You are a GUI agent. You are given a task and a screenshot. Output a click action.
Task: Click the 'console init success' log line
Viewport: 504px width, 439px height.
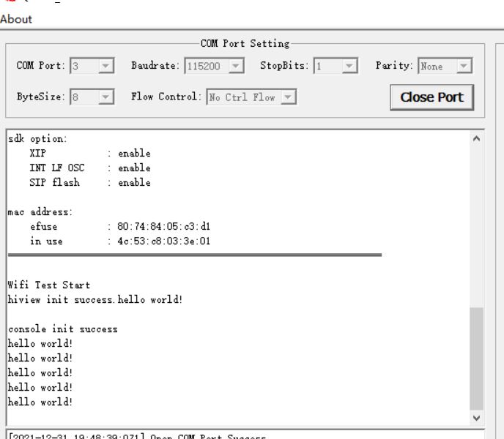coord(63,329)
